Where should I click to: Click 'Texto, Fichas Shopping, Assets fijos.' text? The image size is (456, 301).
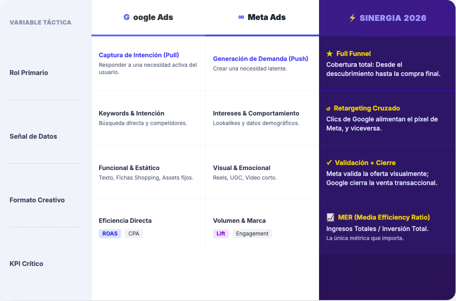tap(146, 177)
